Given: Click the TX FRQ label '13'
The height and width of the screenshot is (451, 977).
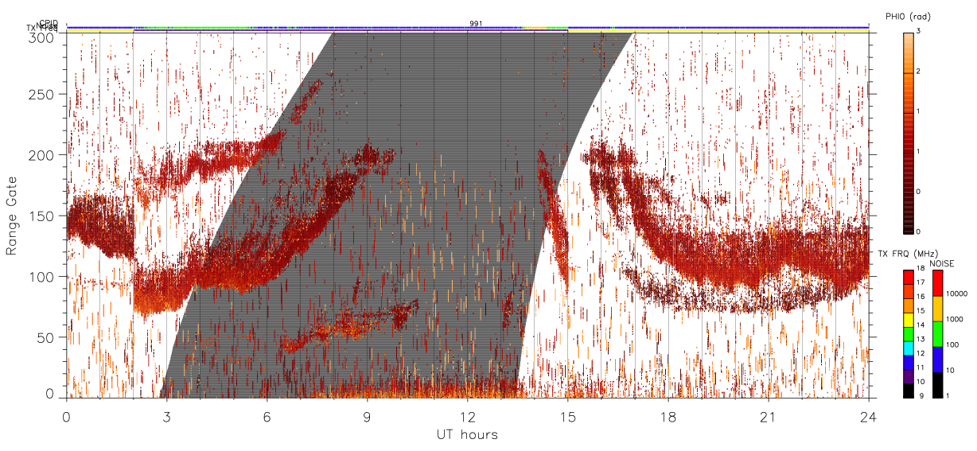Looking at the screenshot, I should tap(920, 339).
